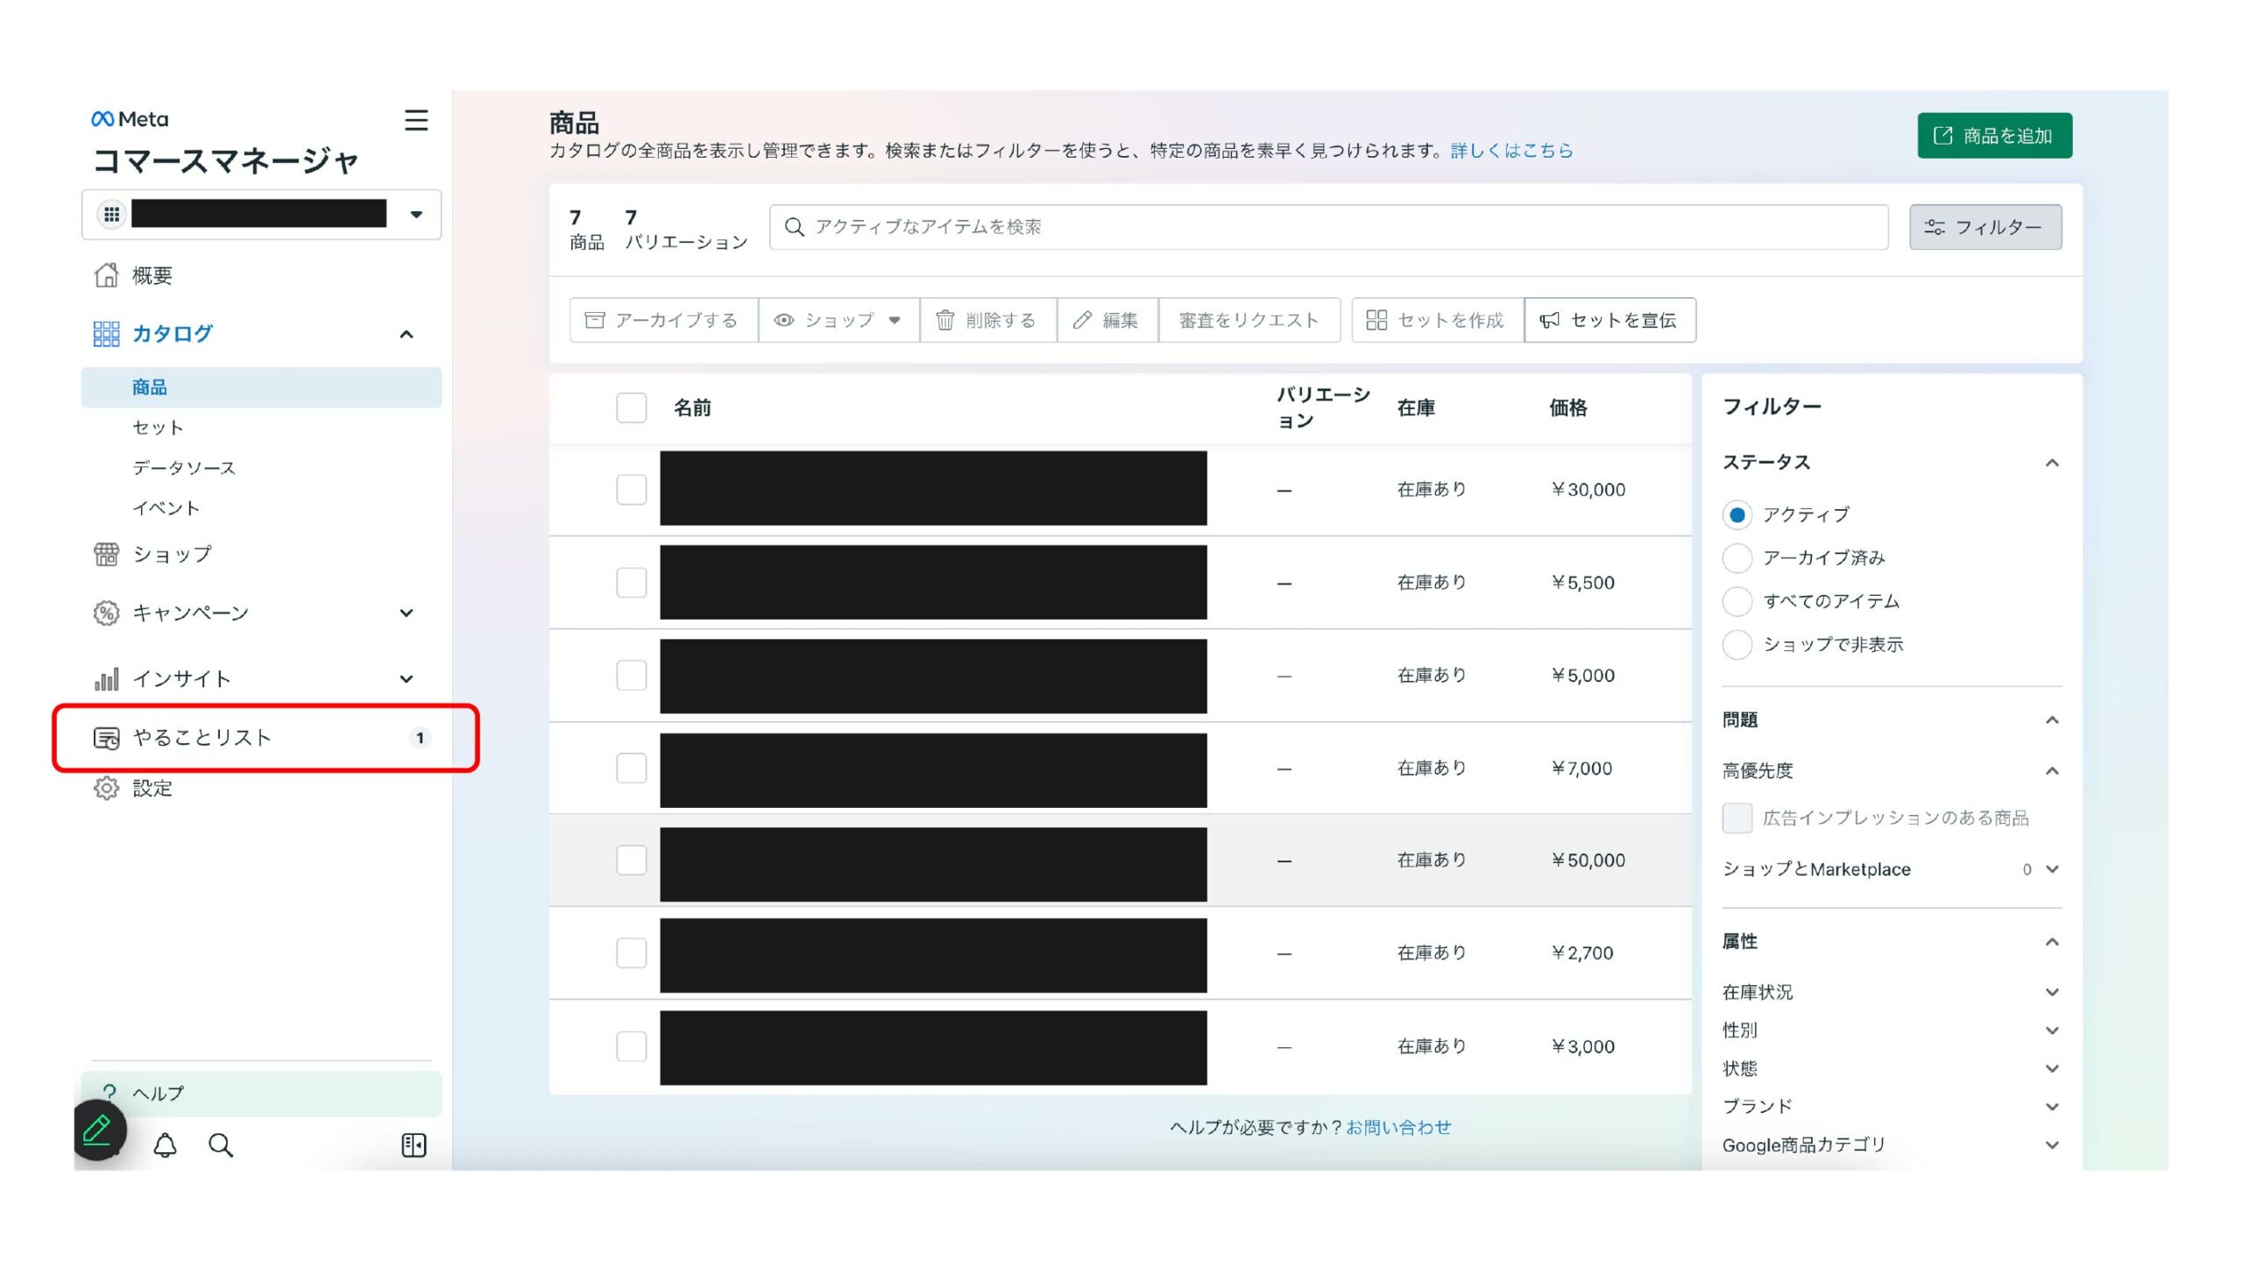Expand the ブランド filter
Image resolution: width=2243 pixels, height=1261 pixels.
point(2052,1107)
